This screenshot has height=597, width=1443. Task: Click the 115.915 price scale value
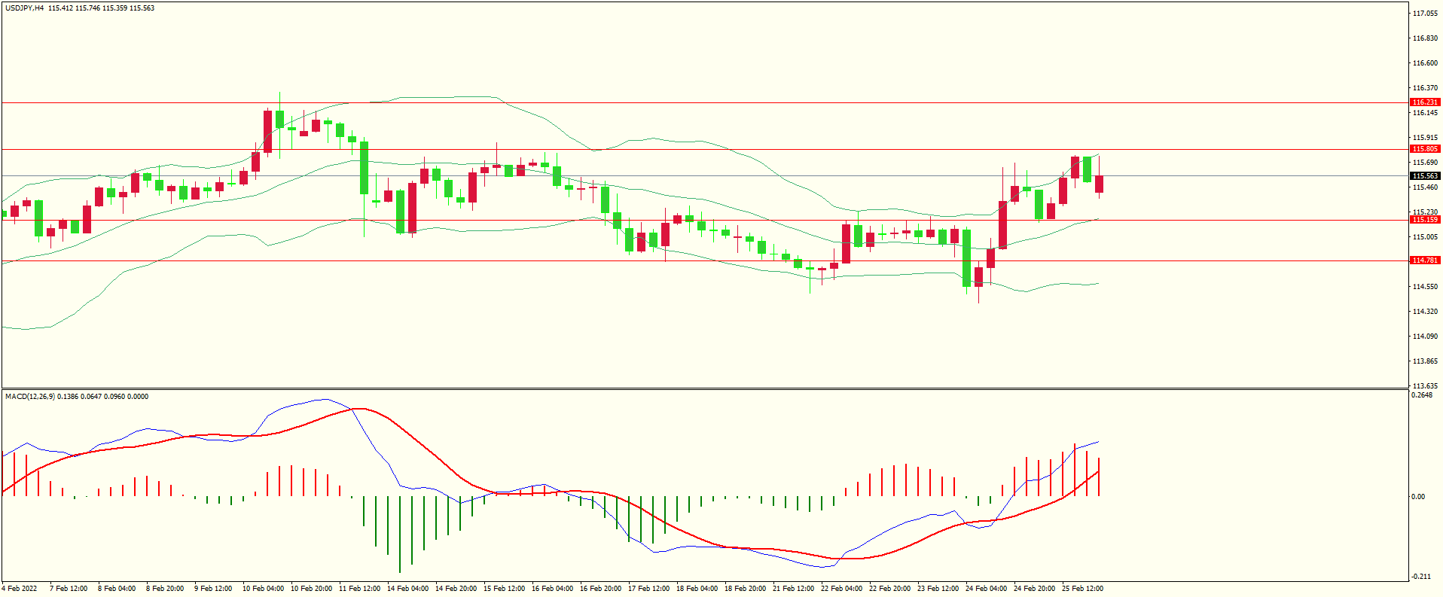[x=1425, y=138]
